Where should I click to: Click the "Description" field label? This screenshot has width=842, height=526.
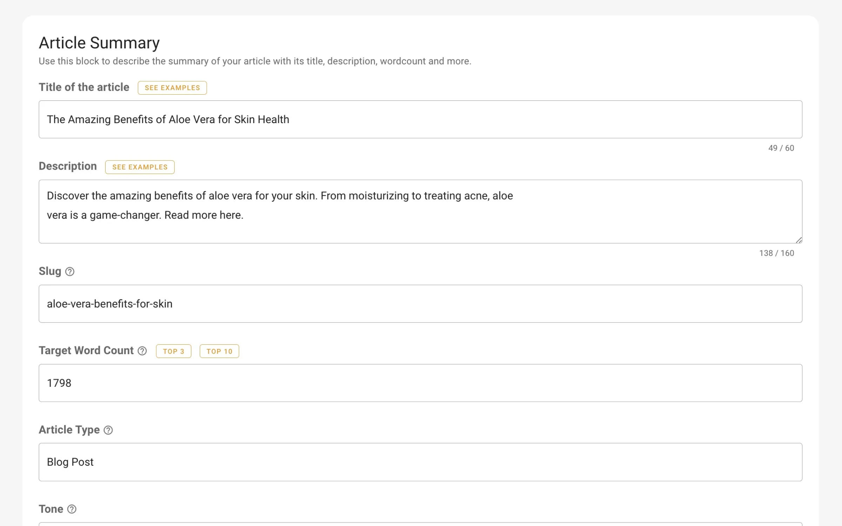(x=68, y=166)
